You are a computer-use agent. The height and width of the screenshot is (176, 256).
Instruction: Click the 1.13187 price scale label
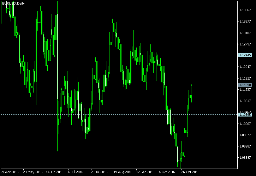coord(245,33)
